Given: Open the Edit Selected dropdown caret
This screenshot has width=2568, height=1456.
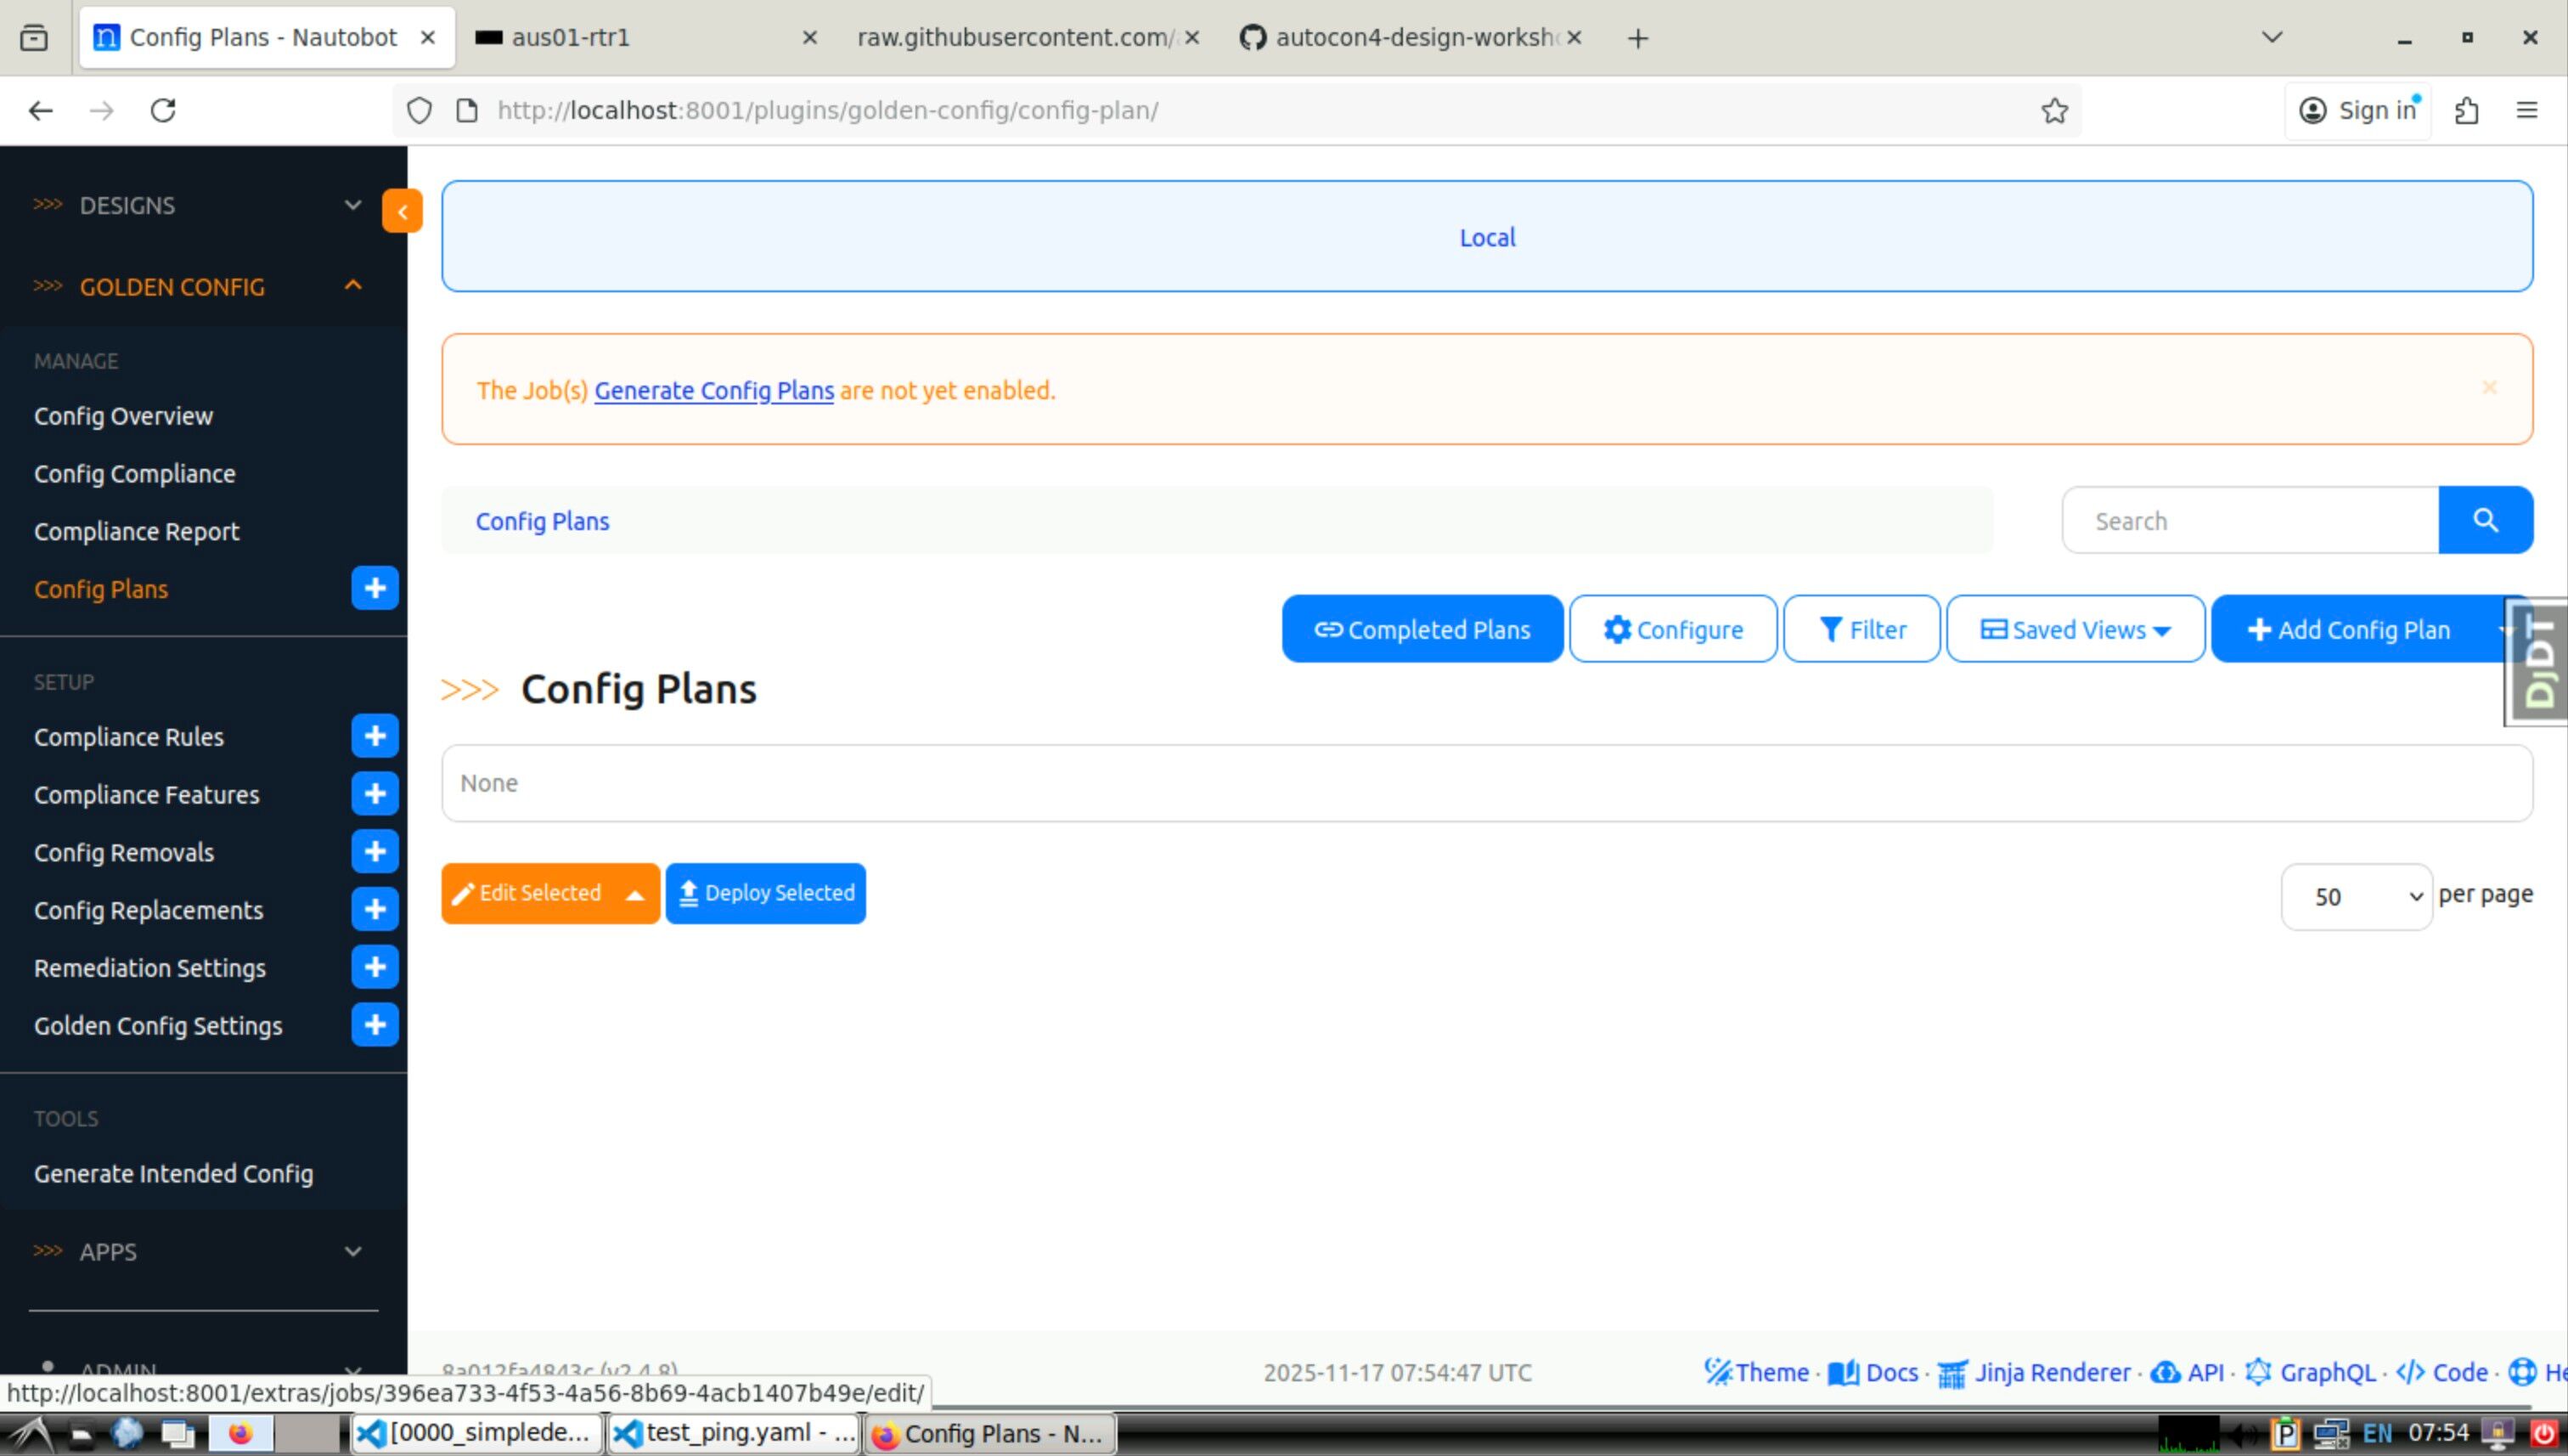Looking at the screenshot, I should [x=634, y=894].
